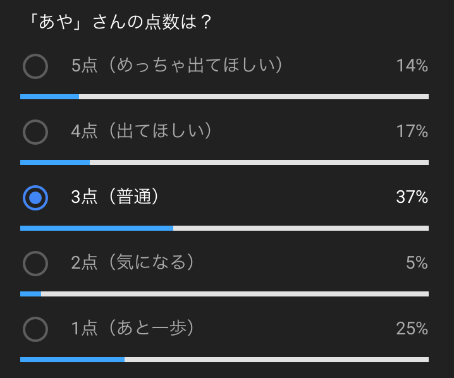
Task: Click the 17% result bar
Action: 224,162
